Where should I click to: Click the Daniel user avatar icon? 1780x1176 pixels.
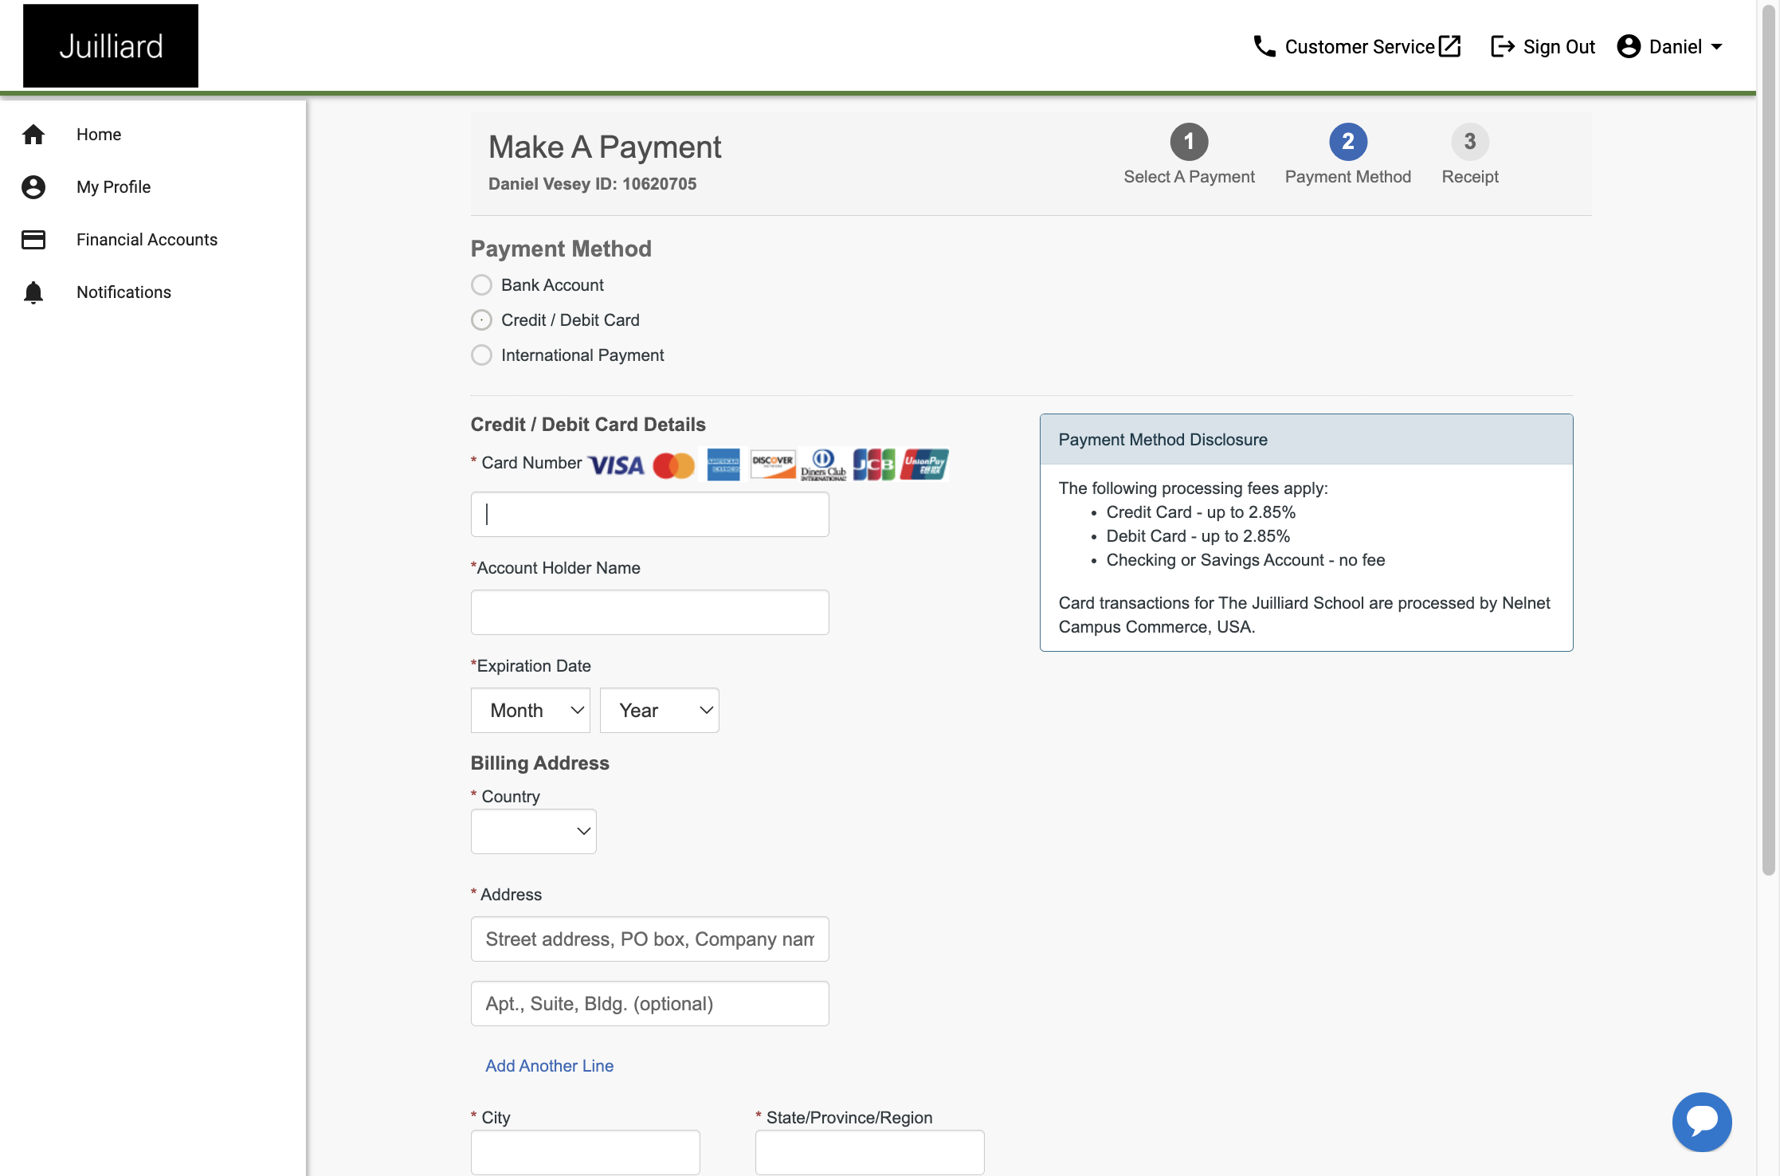click(x=1629, y=47)
